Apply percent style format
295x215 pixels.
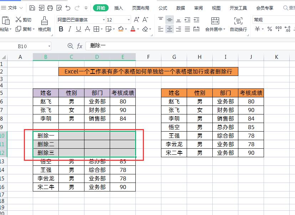tap(270, 29)
